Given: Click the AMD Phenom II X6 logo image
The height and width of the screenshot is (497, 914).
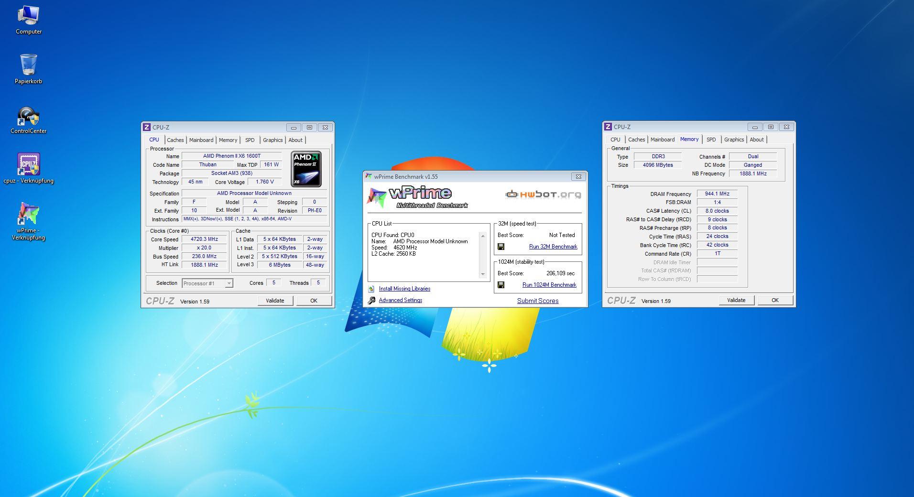Looking at the screenshot, I should tap(306, 169).
